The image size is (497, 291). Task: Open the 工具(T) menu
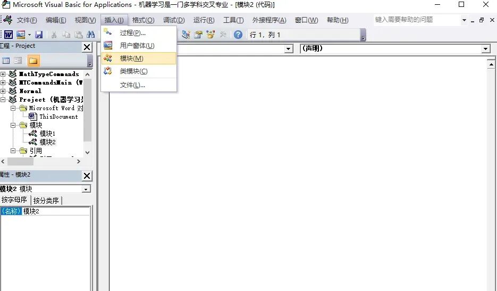pyautogui.click(x=233, y=20)
